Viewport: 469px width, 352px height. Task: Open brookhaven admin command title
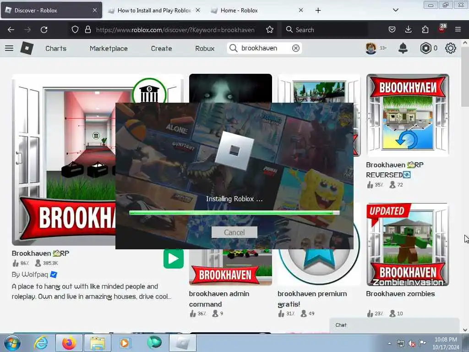coord(219,299)
